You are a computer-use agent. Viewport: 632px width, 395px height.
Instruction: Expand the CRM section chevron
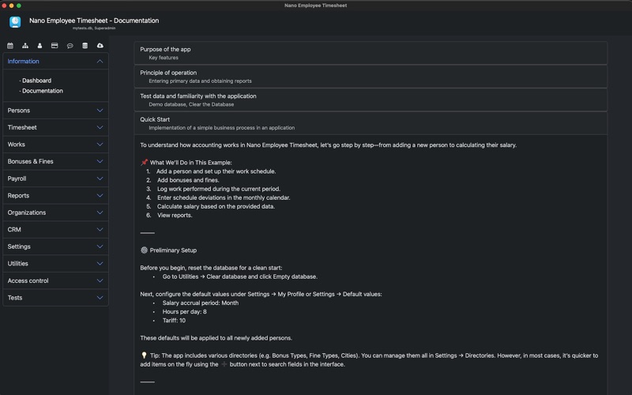point(100,229)
